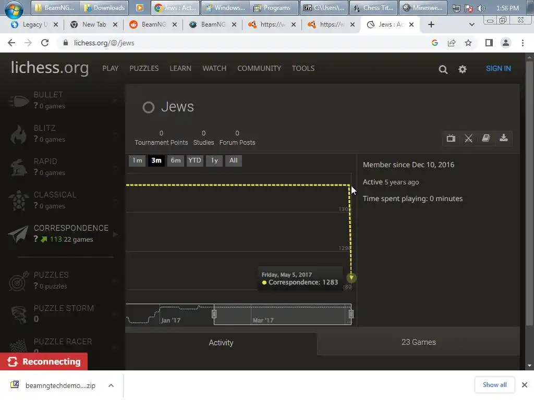This screenshot has width=534, height=400.
Task: Expand Correspondence details arrow
Action: [115, 234]
